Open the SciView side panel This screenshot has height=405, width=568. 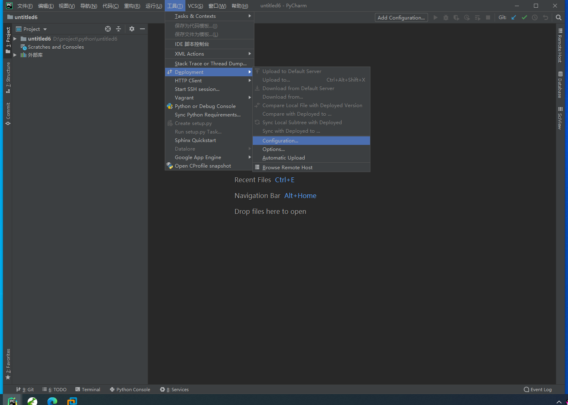(x=560, y=118)
